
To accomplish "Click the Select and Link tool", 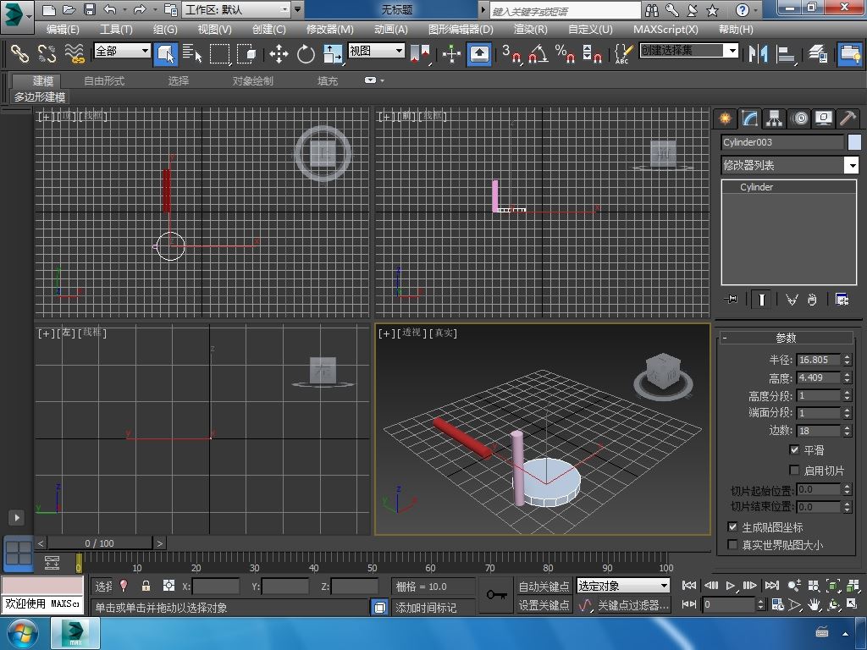I will [x=19, y=54].
